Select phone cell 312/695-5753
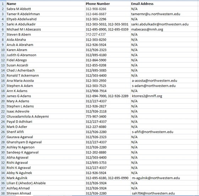Viewport: 199px width, 196px height. click(x=108, y=162)
